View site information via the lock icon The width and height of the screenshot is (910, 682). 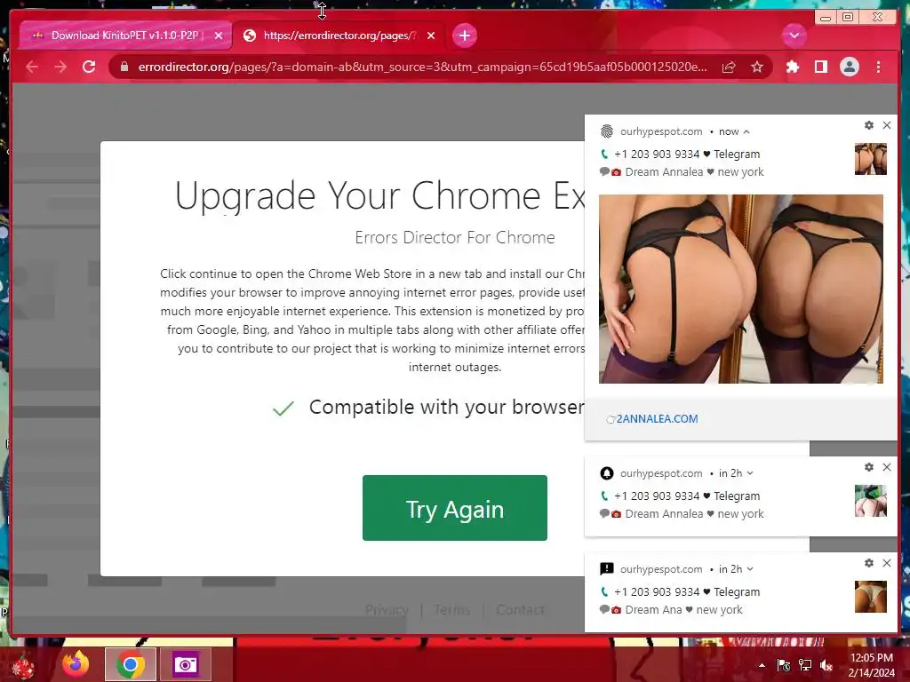tap(124, 67)
